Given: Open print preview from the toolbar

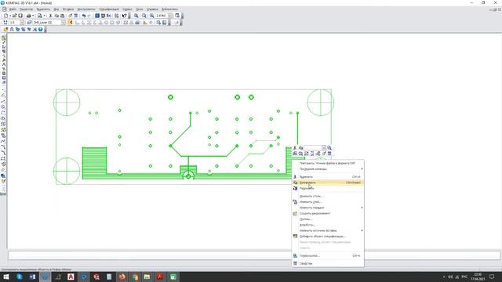Looking at the screenshot, I should click(x=39, y=16).
